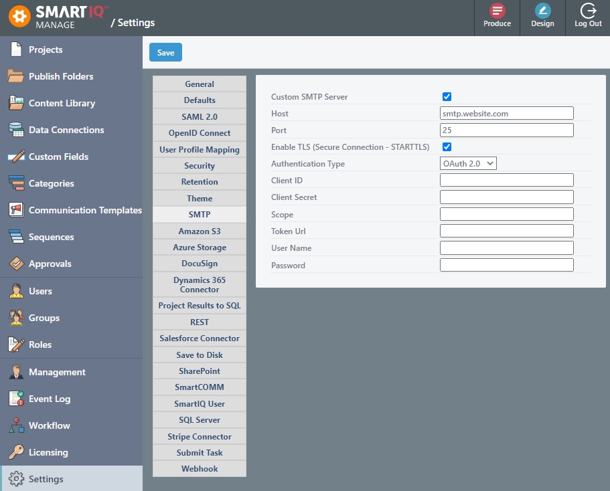Click the Log Out icon
610x491 pixels.
pos(588,11)
